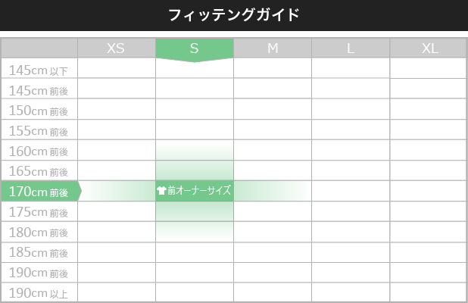Choose the 180cm前後 height row label
This screenshot has height=303, width=468.
39,232
